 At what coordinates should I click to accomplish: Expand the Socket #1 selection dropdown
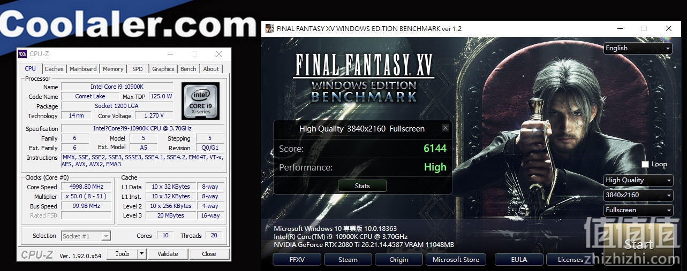coord(106,236)
